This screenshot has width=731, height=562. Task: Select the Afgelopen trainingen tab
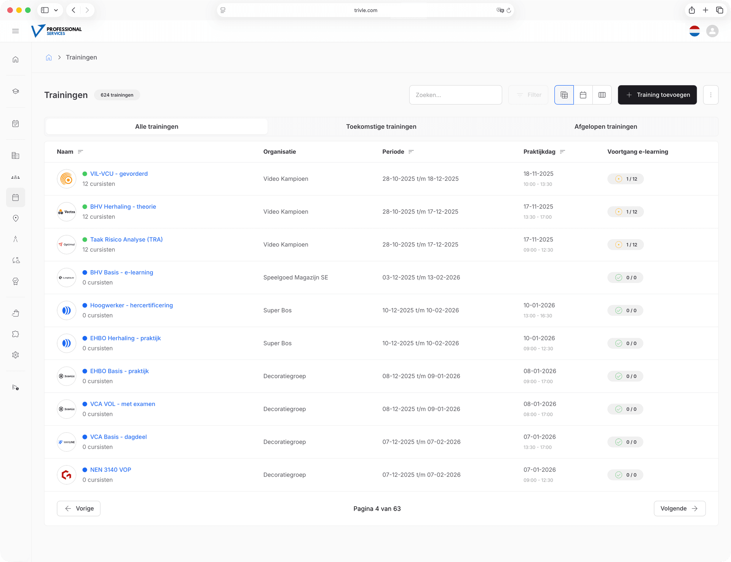tap(605, 127)
